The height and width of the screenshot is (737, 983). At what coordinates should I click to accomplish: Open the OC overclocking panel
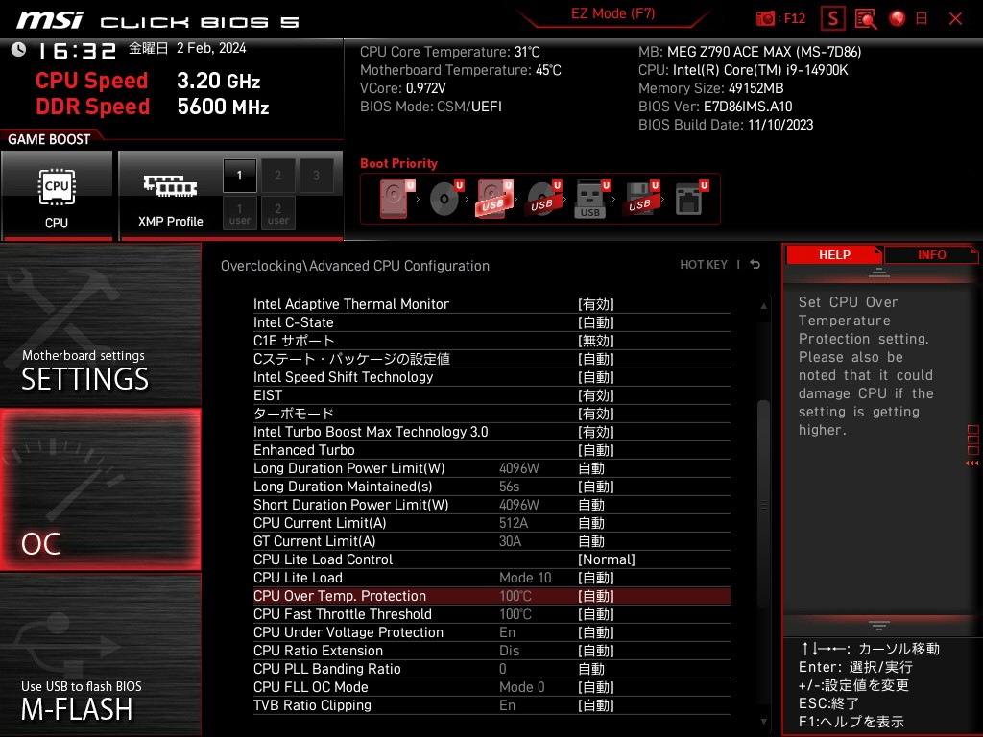pyautogui.click(x=100, y=490)
